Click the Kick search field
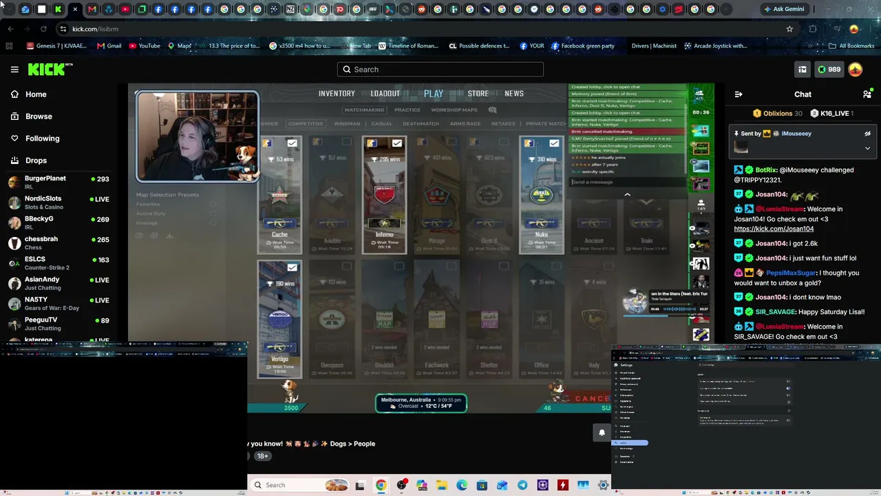The image size is (881, 496). coord(440,70)
